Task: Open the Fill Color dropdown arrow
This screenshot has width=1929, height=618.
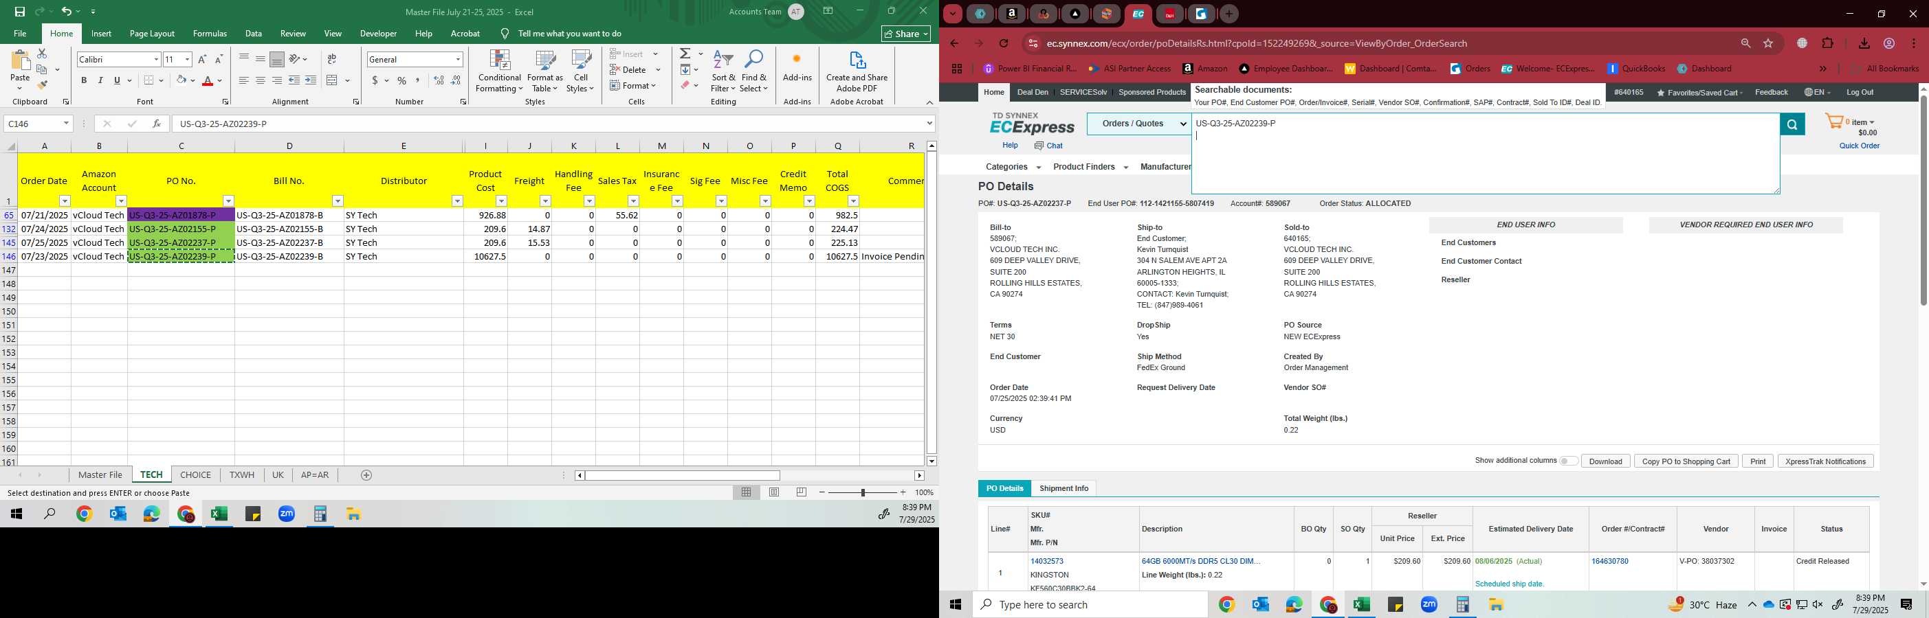Action: [192, 80]
